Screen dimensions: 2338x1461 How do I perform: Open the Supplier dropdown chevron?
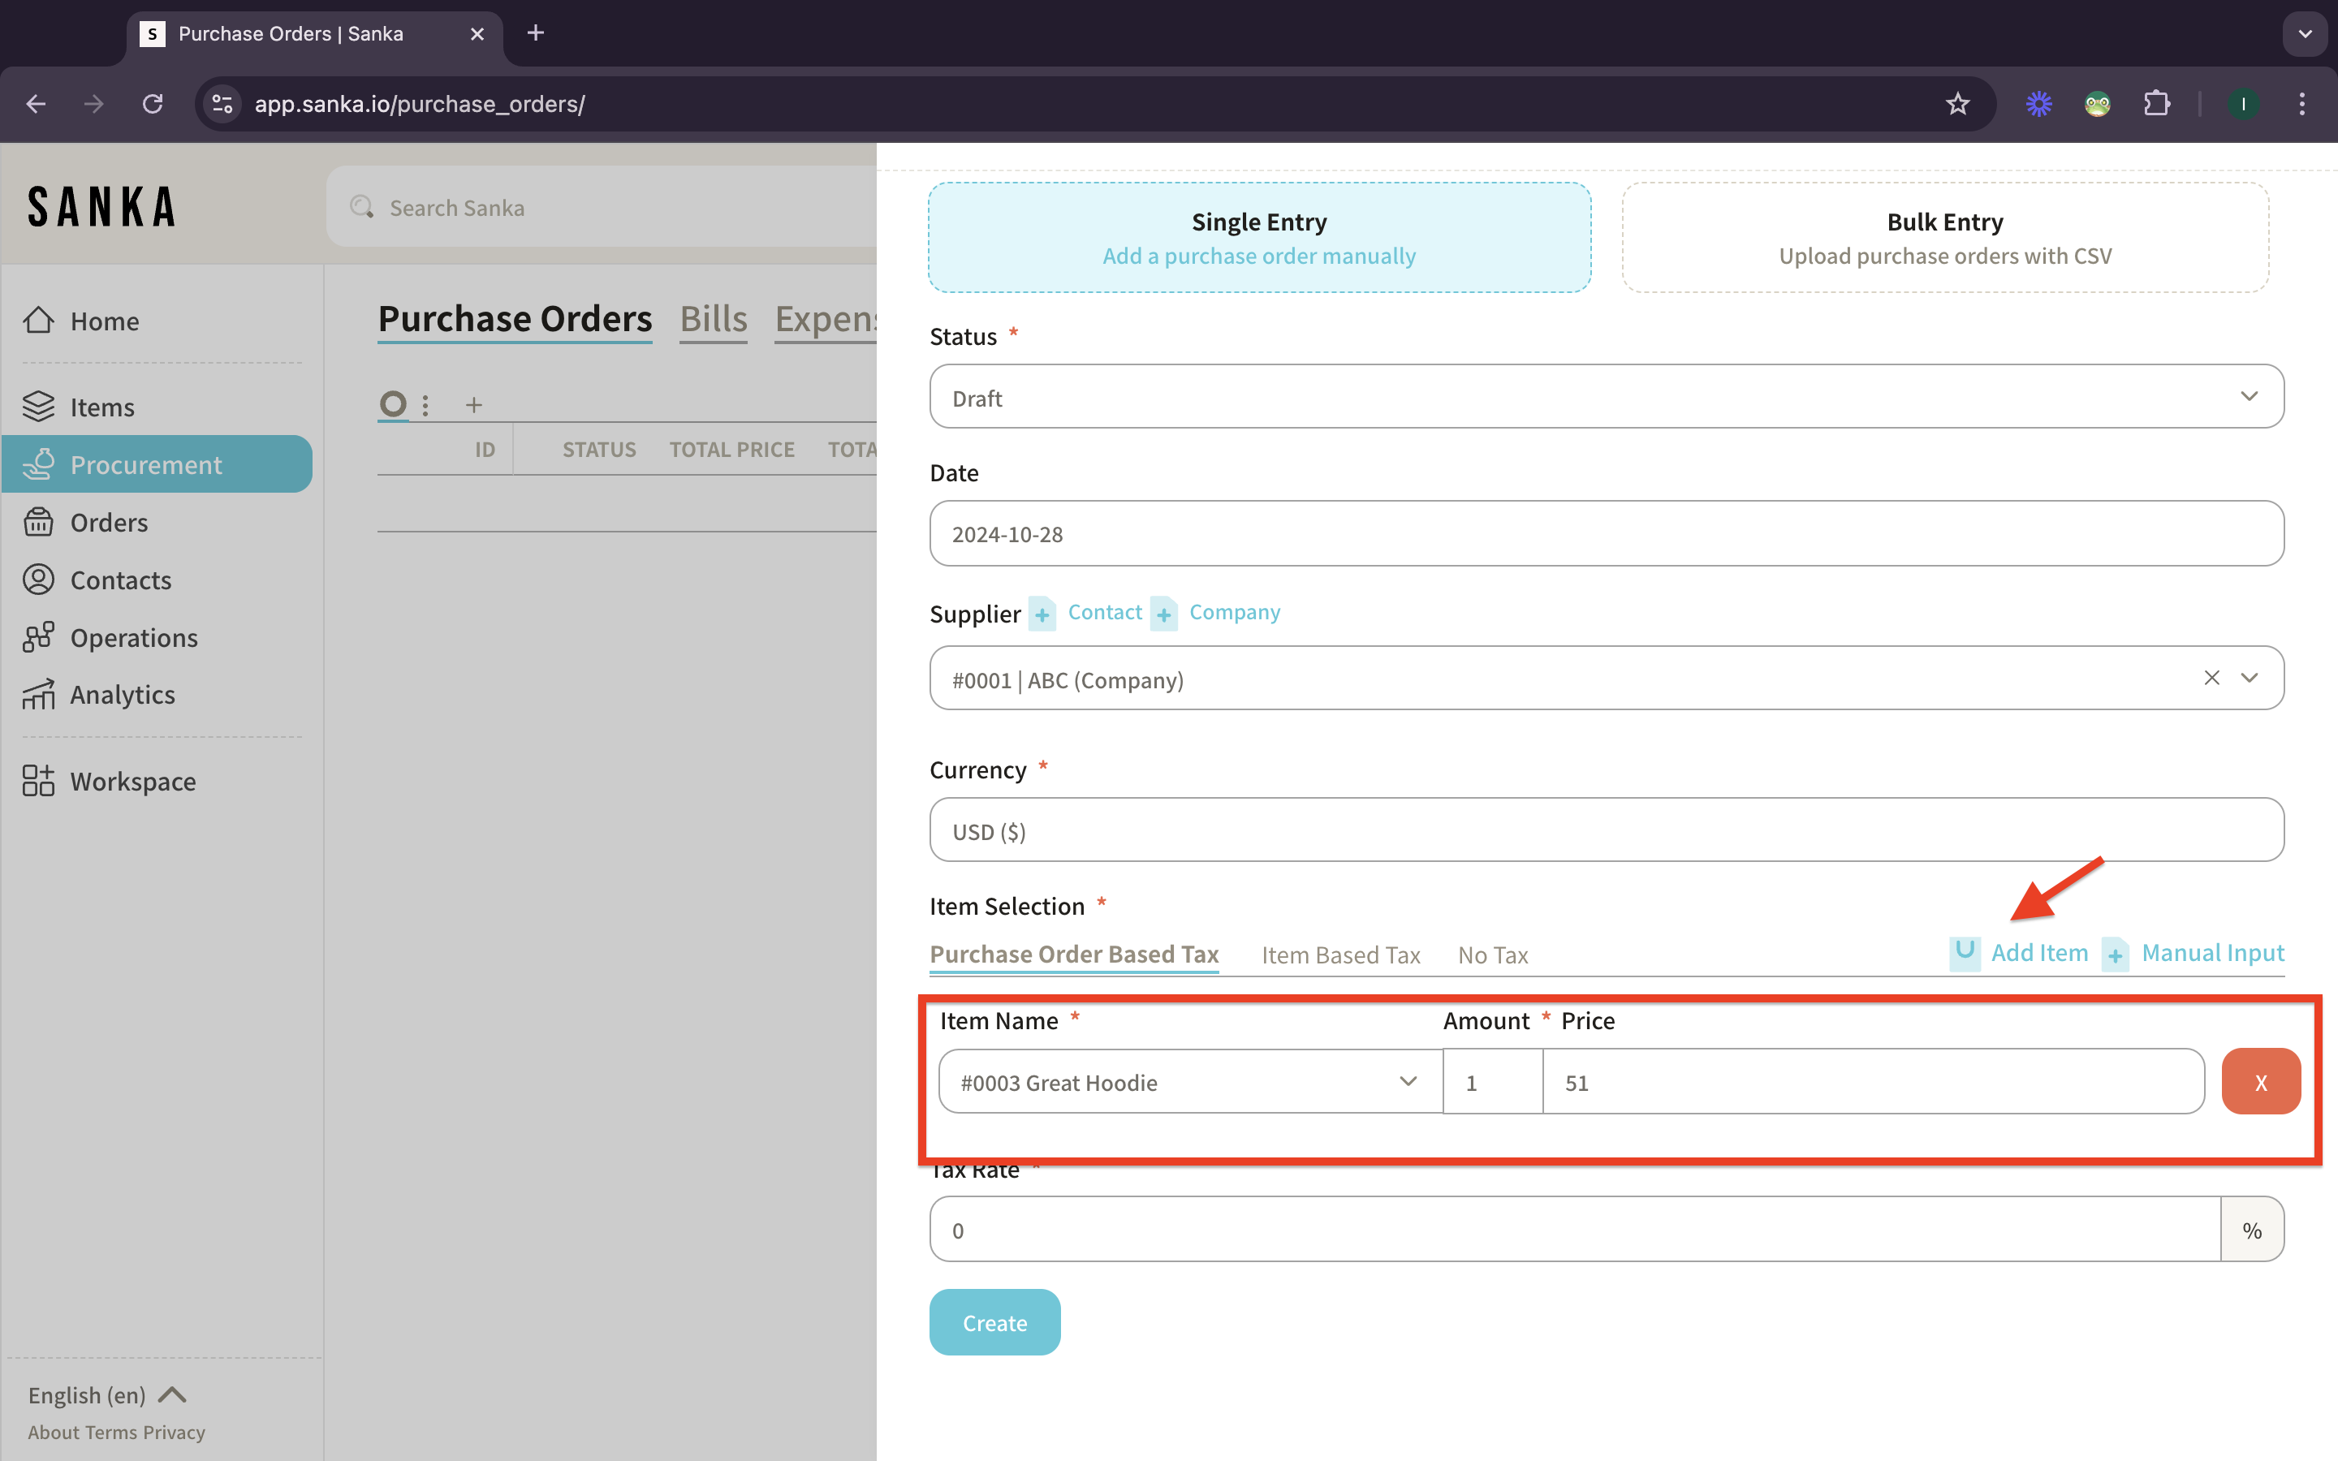click(2250, 679)
